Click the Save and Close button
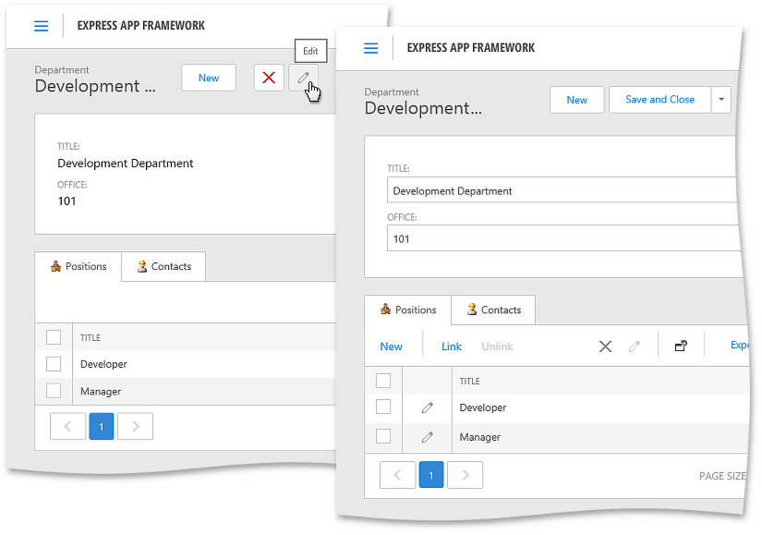762x535 pixels. pos(659,100)
